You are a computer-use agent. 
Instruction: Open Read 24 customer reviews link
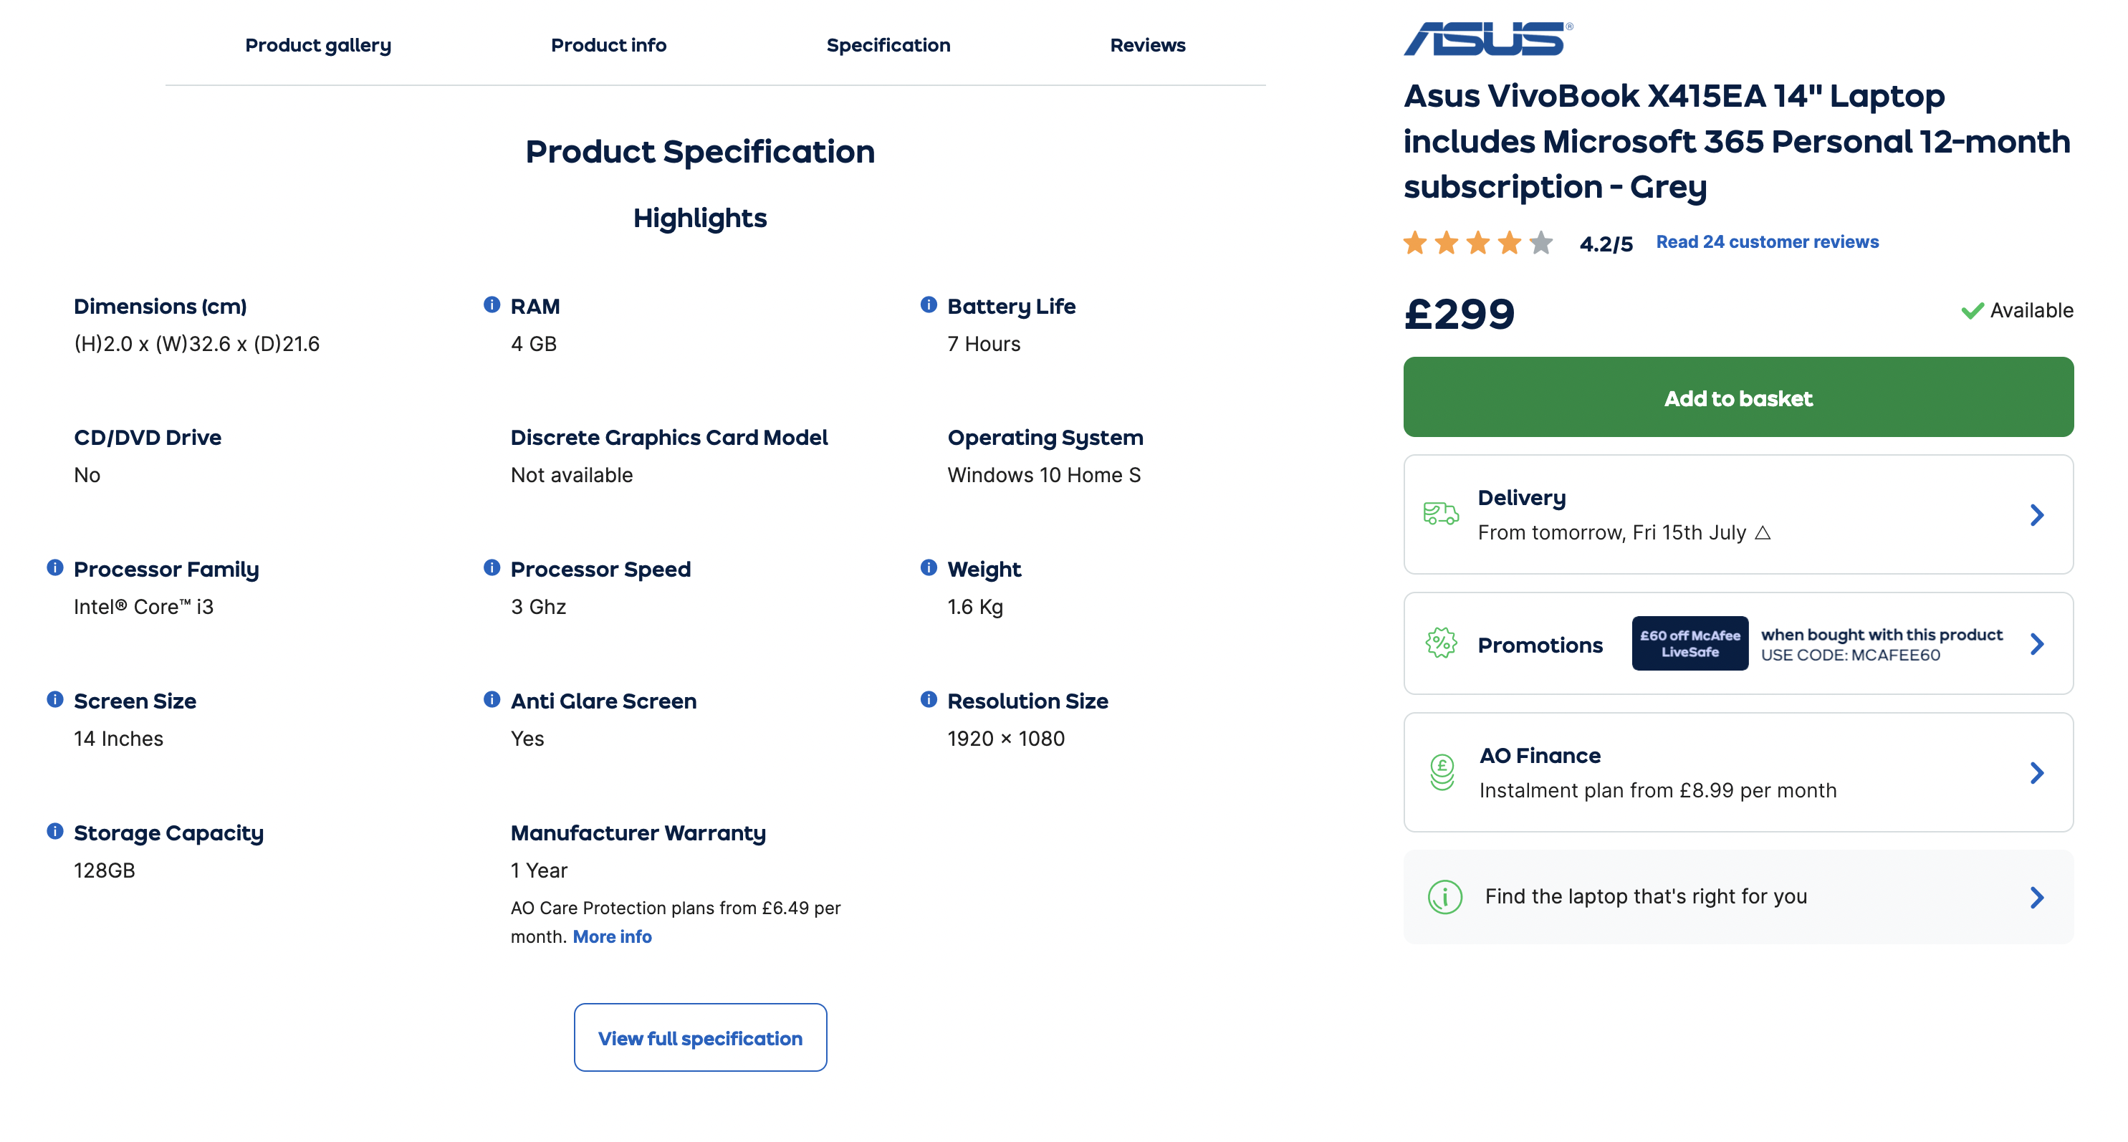click(x=1767, y=242)
